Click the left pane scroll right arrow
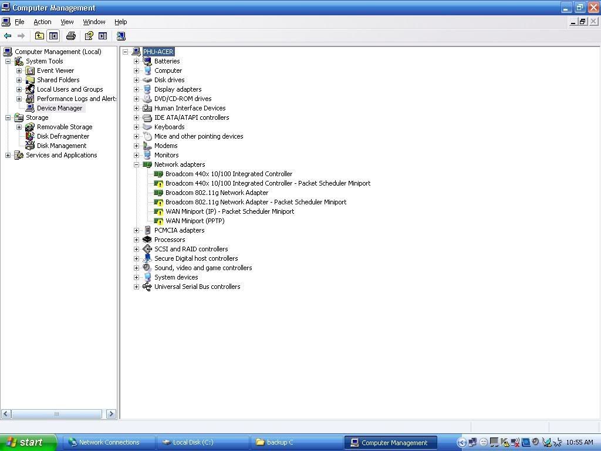 tap(111, 414)
